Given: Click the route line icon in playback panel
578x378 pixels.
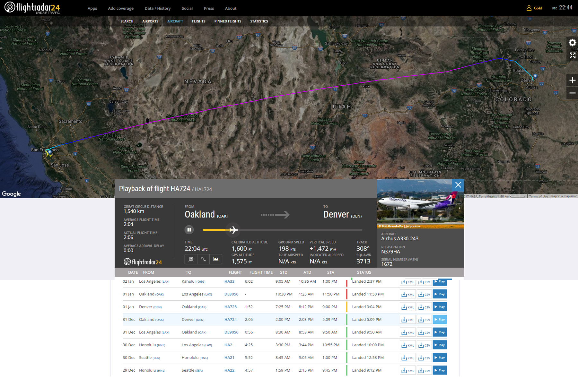Looking at the screenshot, I should click(203, 259).
